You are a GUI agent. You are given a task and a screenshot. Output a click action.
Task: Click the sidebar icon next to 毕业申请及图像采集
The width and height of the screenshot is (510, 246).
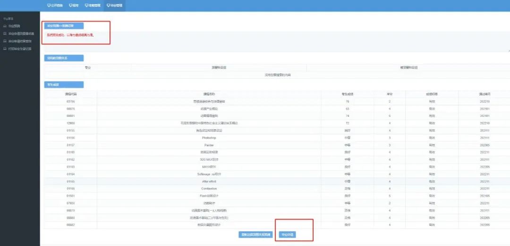pos(5,33)
